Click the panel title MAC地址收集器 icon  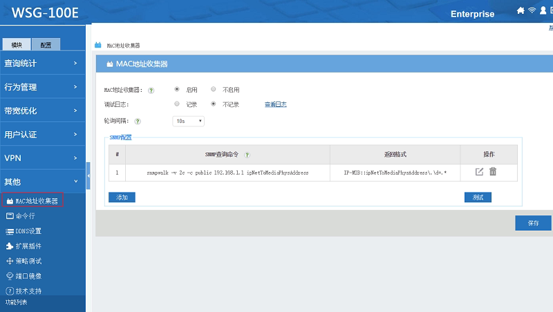110,64
